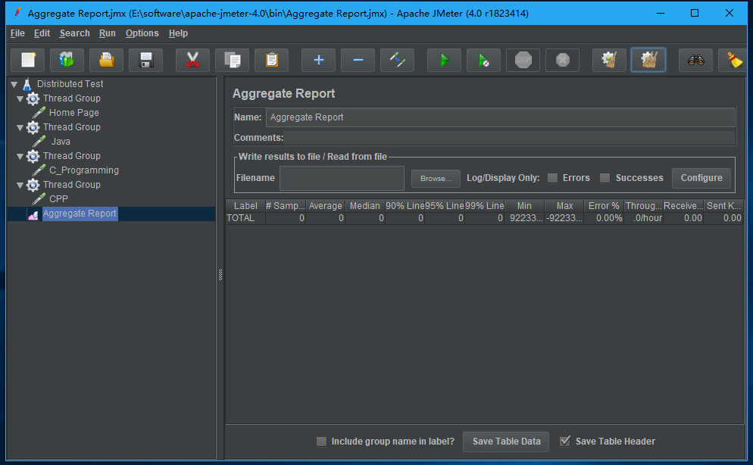Click the Configure button
753x465 pixels.
point(701,178)
